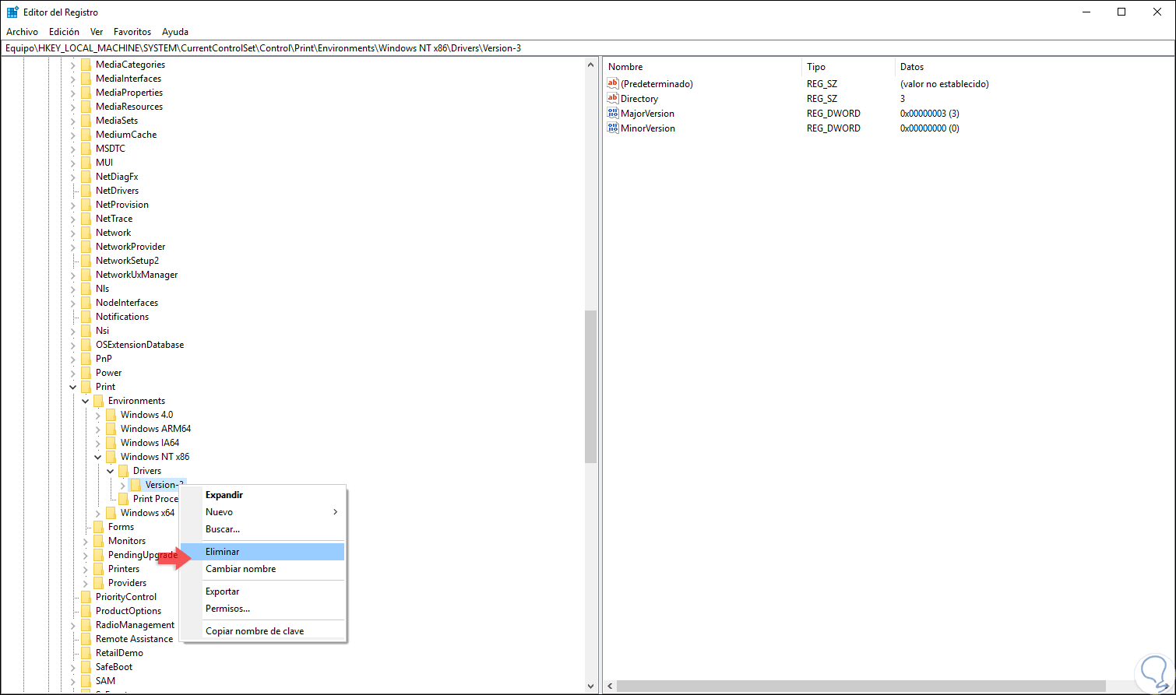Click the folder icon for RetailDemo
Image resolution: width=1176 pixels, height=695 pixels.
pyautogui.click(x=86, y=653)
